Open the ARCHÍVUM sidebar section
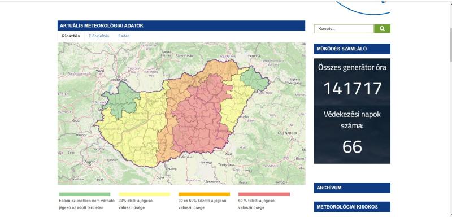The width and height of the screenshot is (452, 217). tap(352, 188)
